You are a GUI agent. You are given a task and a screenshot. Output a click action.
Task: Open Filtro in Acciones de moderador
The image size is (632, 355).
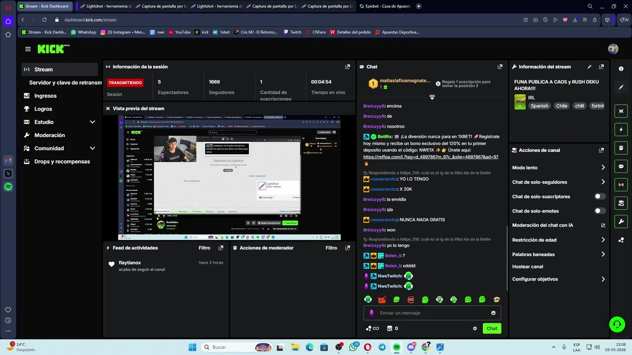[331, 248]
